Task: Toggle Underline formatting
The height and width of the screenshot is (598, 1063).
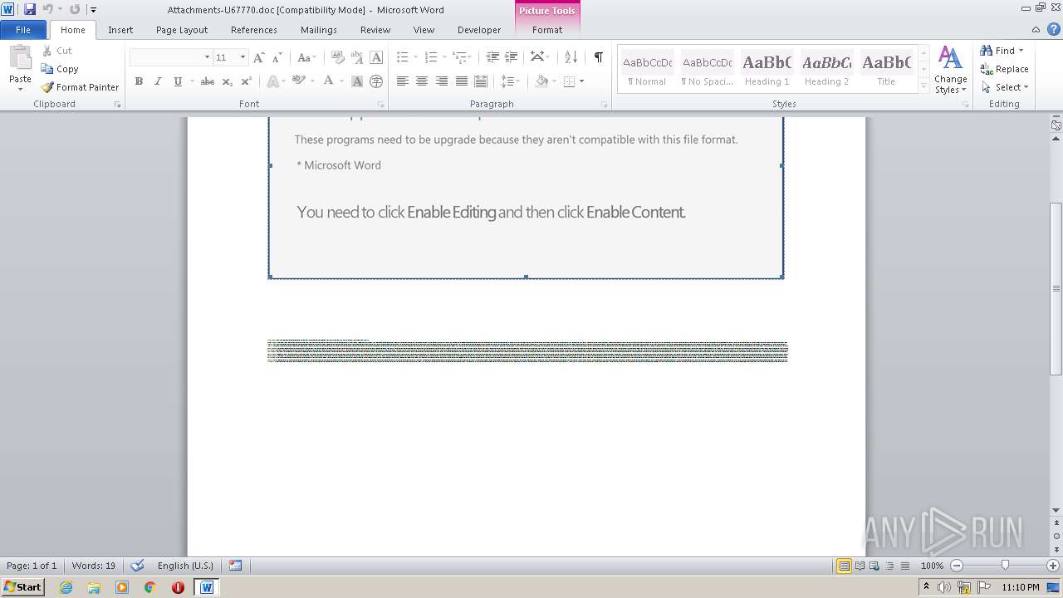Action: pos(177,81)
